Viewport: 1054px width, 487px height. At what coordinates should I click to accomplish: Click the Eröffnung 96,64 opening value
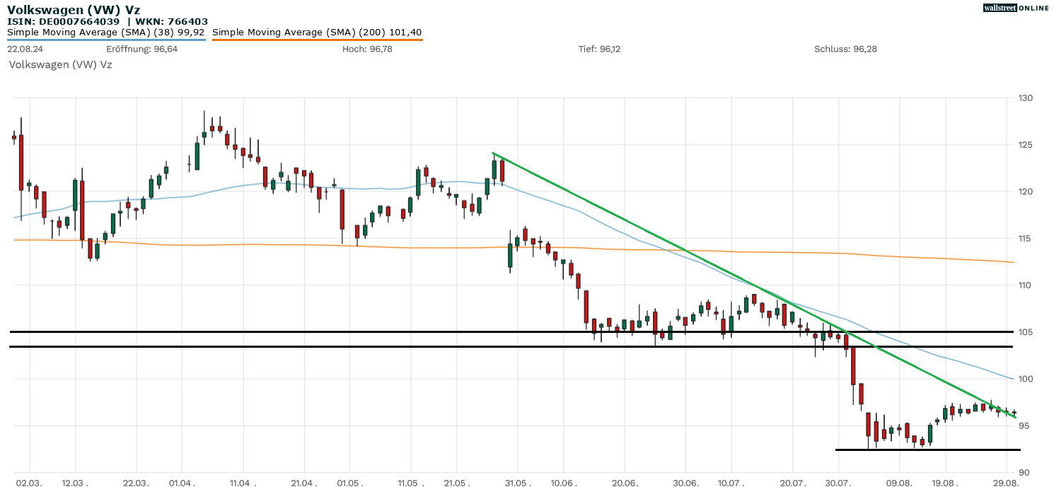[x=141, y=49]
